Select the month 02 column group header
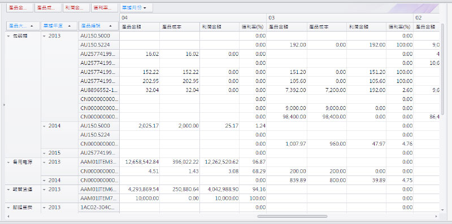The image size is (452, 224). tap(427, 17)
